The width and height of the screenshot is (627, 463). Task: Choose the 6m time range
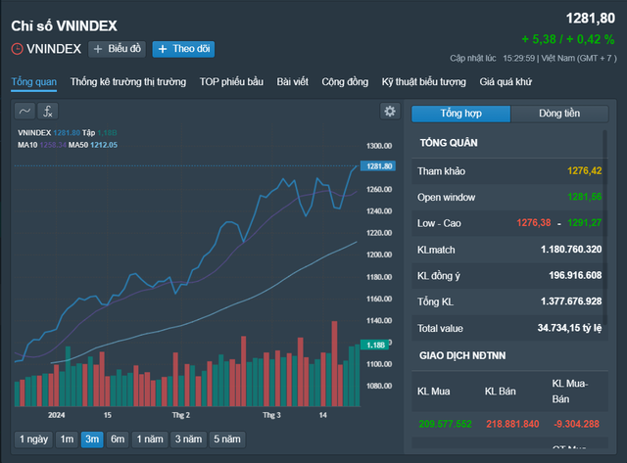point(118,440)
